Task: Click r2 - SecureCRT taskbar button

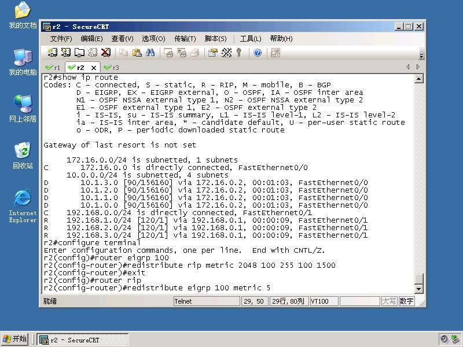Action: coord(83,339)
